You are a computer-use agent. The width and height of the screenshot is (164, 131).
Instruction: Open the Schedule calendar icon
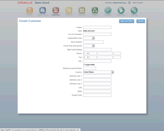coord(82,10)
